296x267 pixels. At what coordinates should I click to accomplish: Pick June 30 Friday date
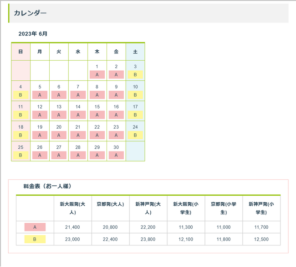click(x=116, y=151)
